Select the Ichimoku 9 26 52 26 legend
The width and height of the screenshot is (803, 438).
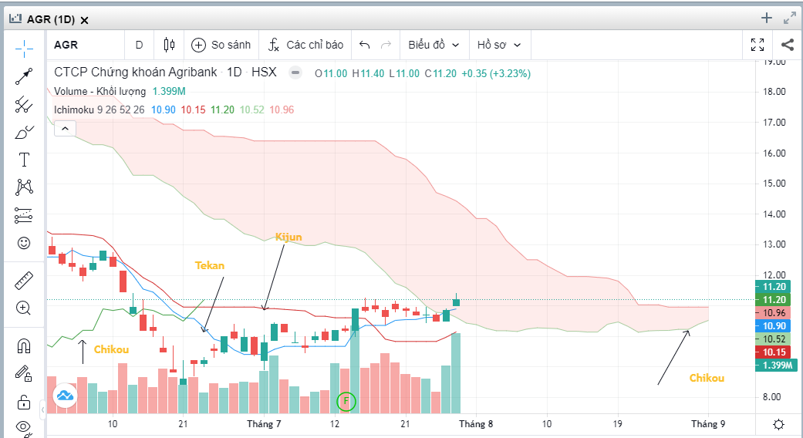click(100, 110)
